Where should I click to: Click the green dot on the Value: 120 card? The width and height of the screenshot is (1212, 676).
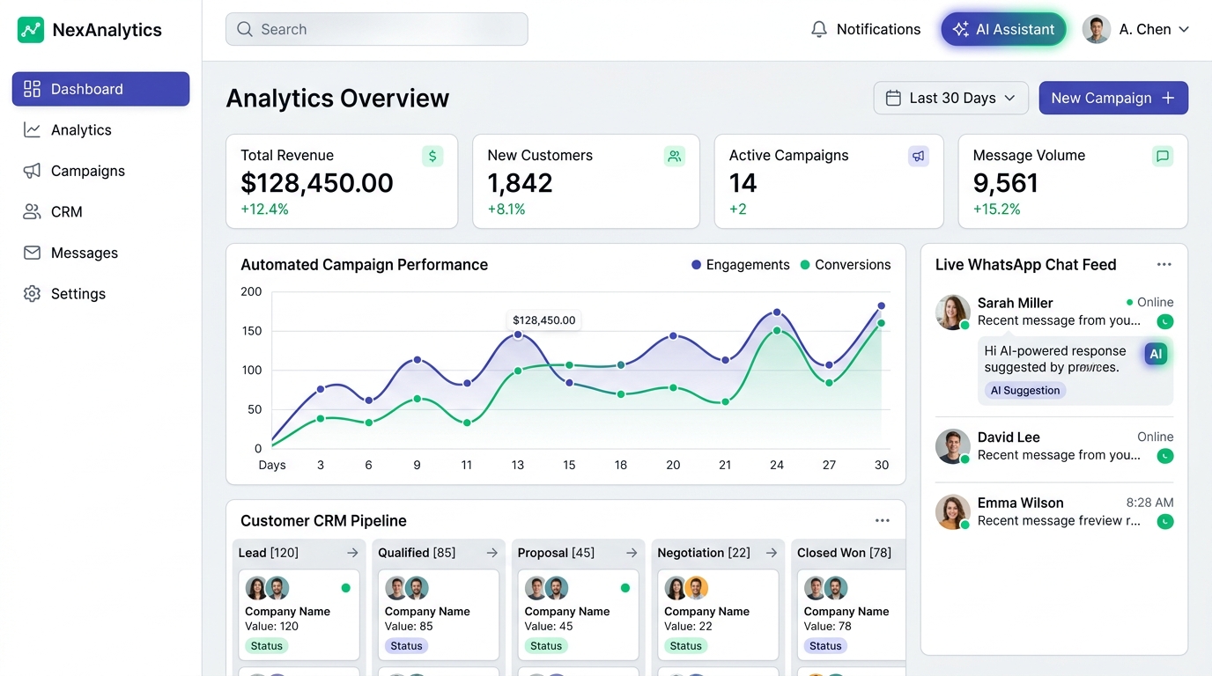[x=345, y=588]
